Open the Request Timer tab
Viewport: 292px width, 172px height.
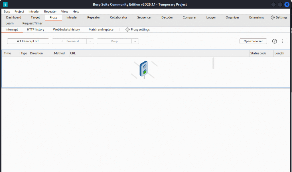pyautogui.click(x=33, y=23)
